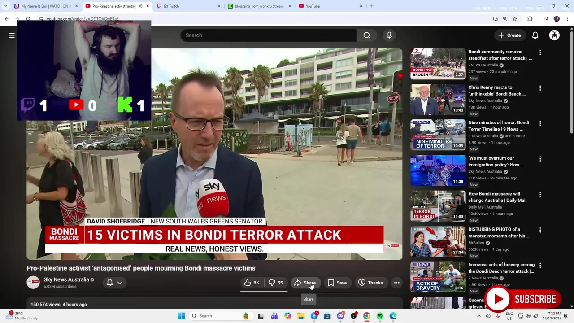Viewport: 574px width, 323px height.
Task: Open options for 'Immense acts of bravery' video
Action: [x=540, y=266]
